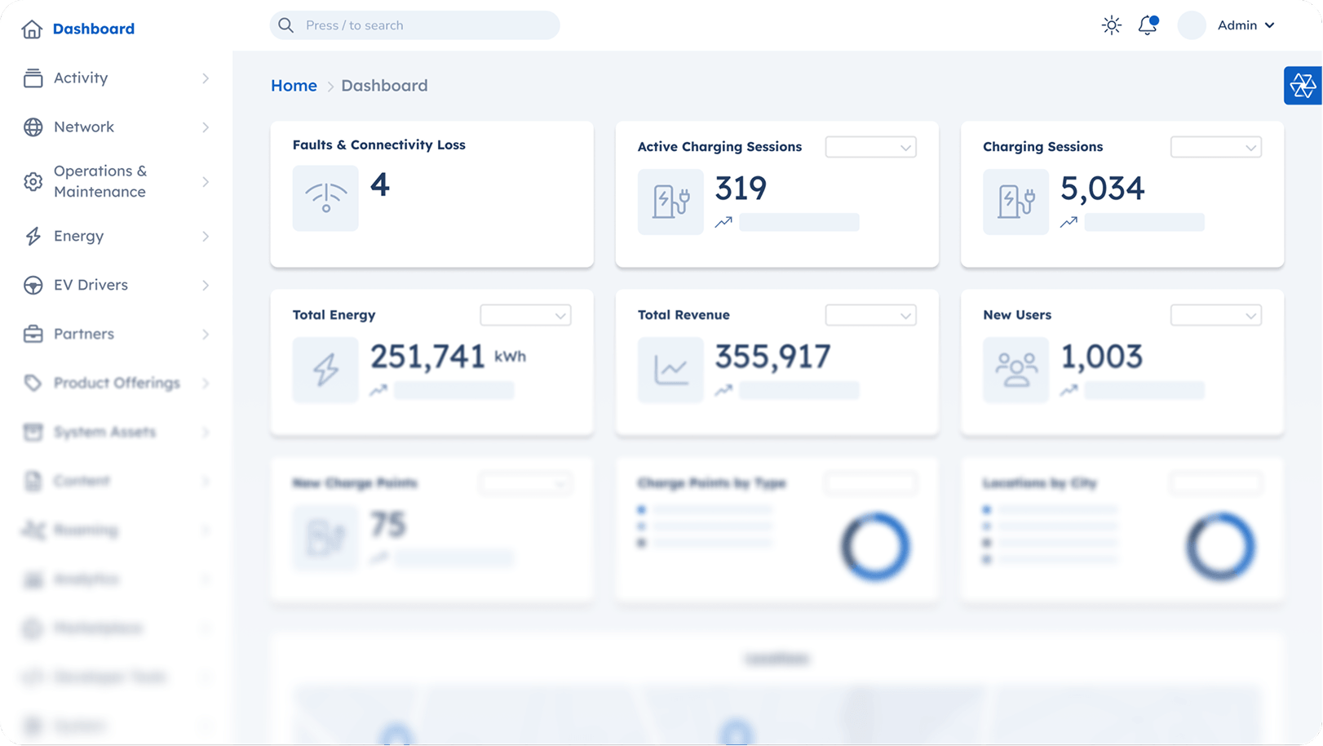Click the Admin user avatar
Image resolution: width=1323 pixels, height=746 pixels.
click(1192, 25)
